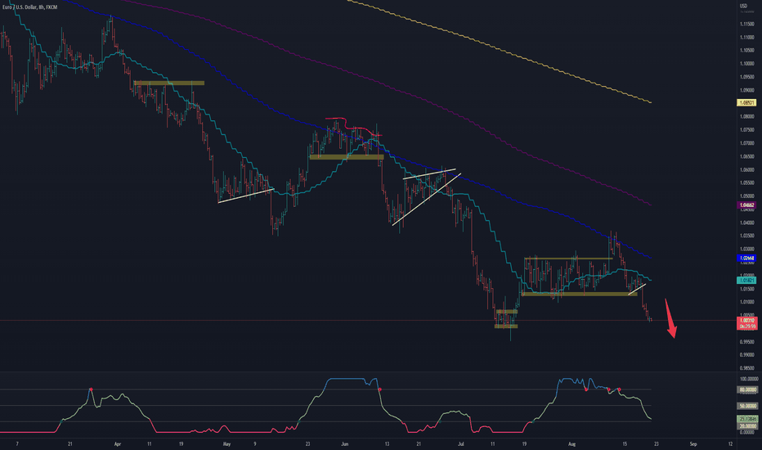The height and width of the screenshot is (450, 762).
Task: Click the 80.00000 indicator level label
Action: (x=748, y=389)
